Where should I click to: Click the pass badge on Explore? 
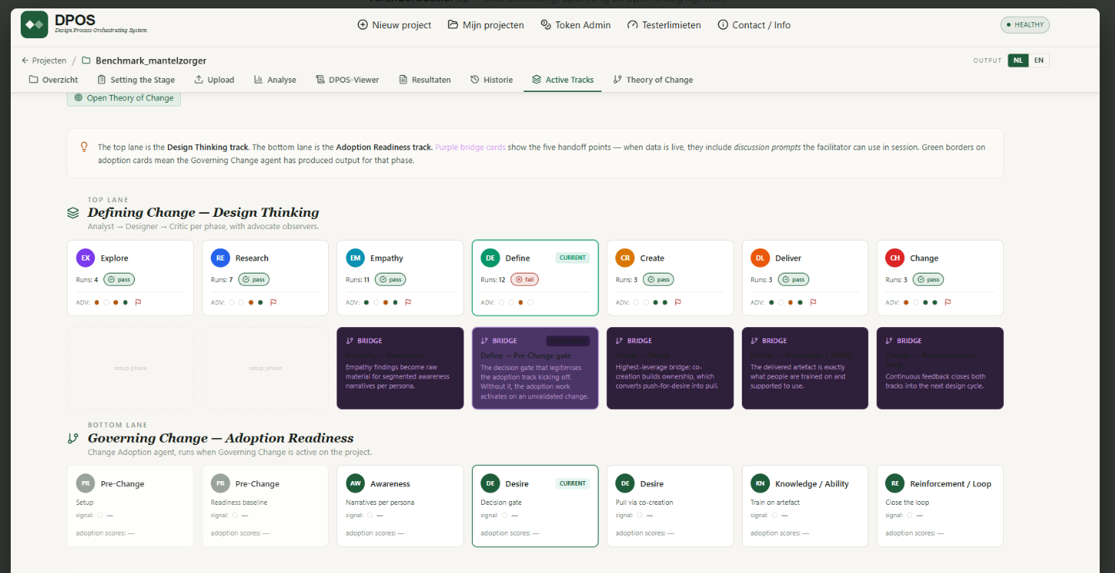pos(120,280)
